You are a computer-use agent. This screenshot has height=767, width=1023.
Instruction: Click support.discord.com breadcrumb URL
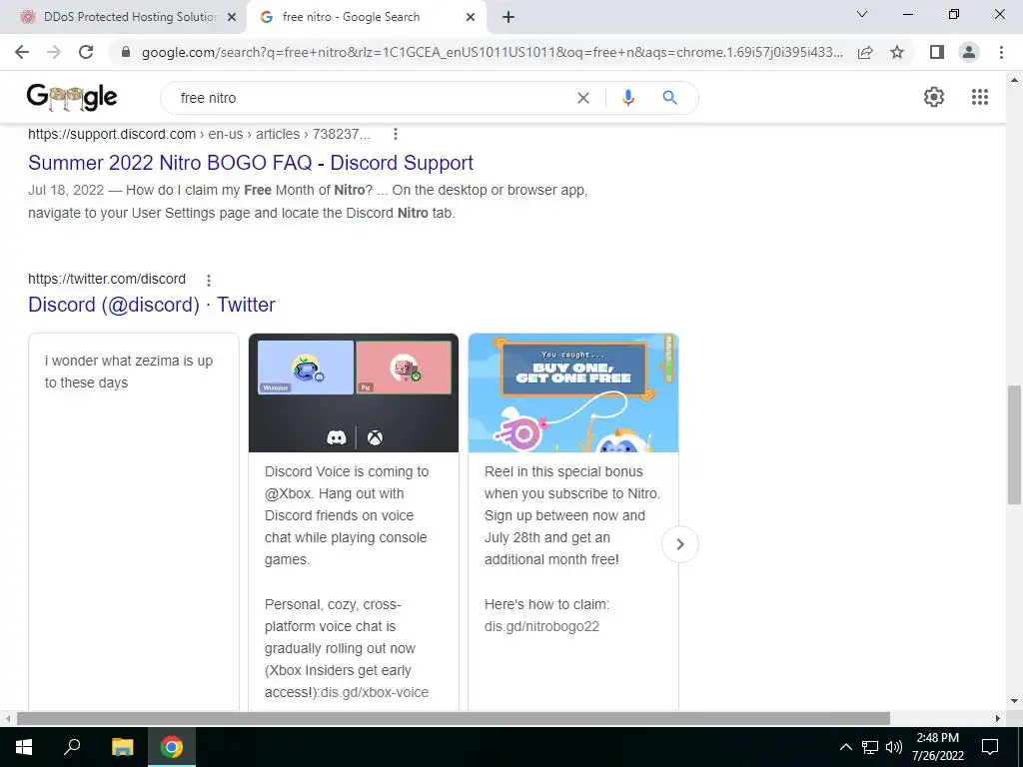click(199, 135)
